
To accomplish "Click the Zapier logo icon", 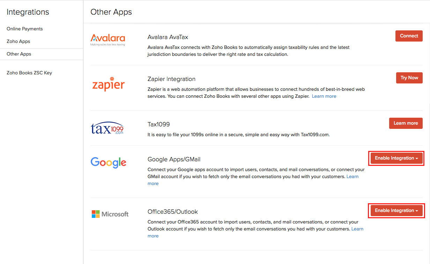I will 108,84.
